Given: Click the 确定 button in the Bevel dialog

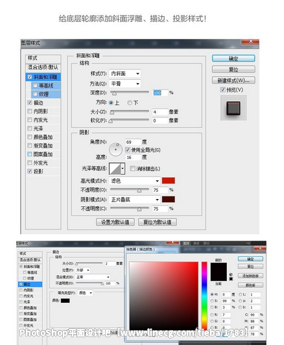Looking at the screenshot, I should point(233,58).
